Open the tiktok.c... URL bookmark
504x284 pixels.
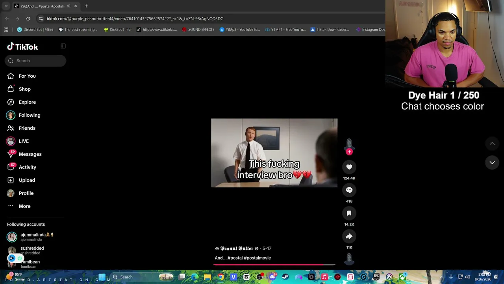point(157,30)
